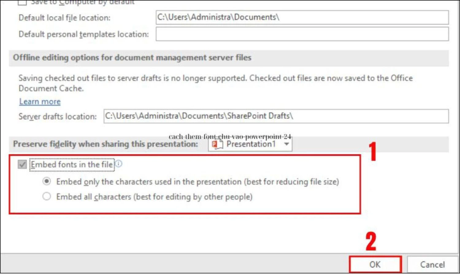Click the Default local file location field
Viewport: 460px width, 275px height.
[x=302, y=17]
